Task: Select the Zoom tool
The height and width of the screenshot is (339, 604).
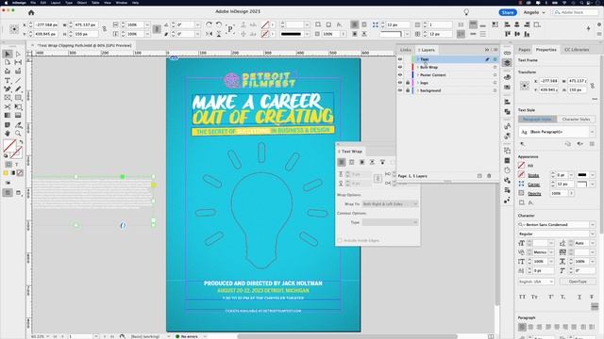Action: pos(18,134)
